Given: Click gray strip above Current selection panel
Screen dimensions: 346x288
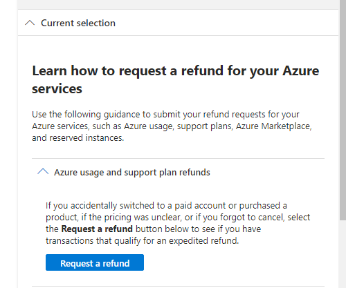Looking at the screenshot, I should pyautogui.click(x=178, y=4).
